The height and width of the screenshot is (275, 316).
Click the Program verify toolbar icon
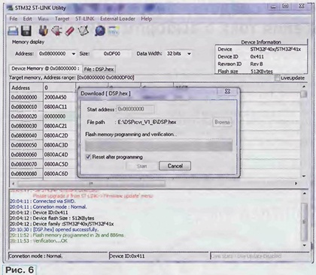click(x=84, y=31)
